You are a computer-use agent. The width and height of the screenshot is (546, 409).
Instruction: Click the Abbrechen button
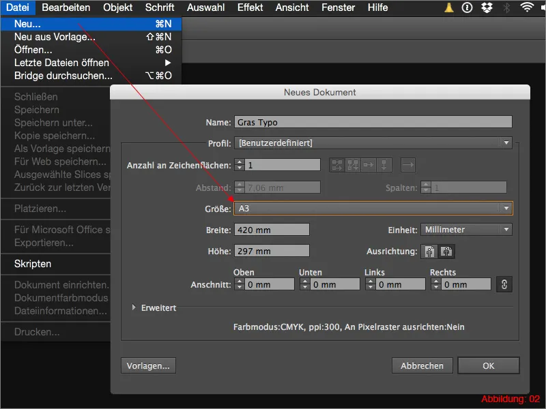point(422,365)
